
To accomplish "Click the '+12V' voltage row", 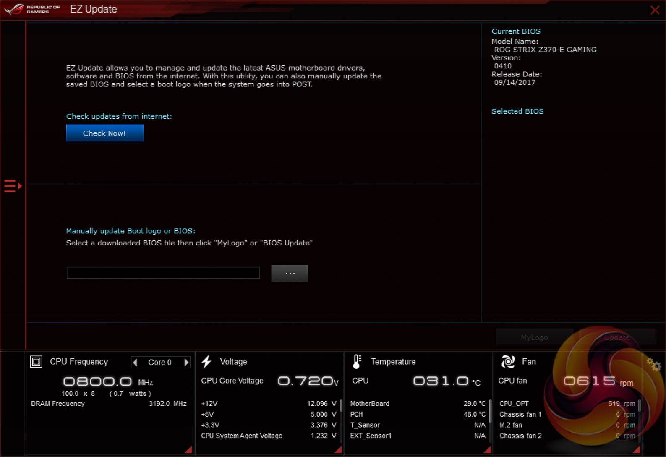I will (269, 404).
